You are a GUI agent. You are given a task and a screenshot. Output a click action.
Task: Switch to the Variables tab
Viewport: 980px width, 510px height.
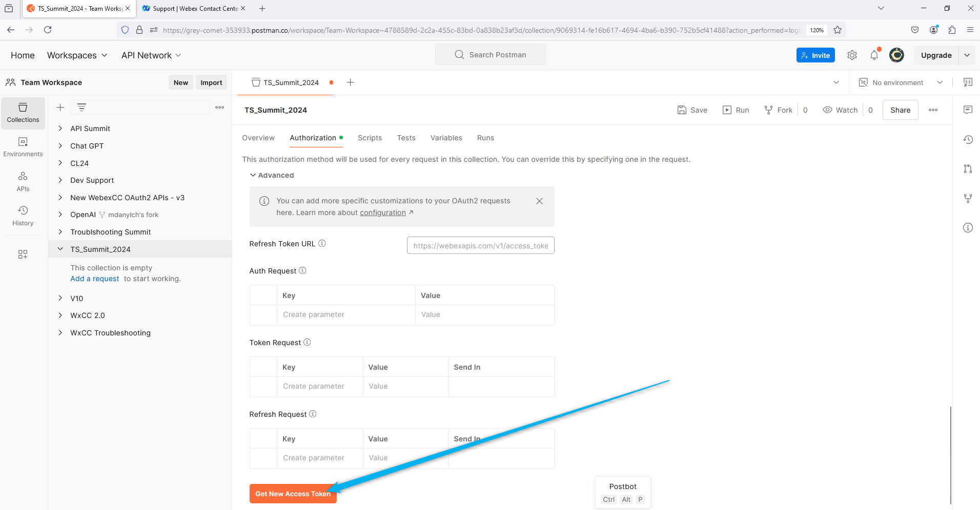tap(446, 138)
